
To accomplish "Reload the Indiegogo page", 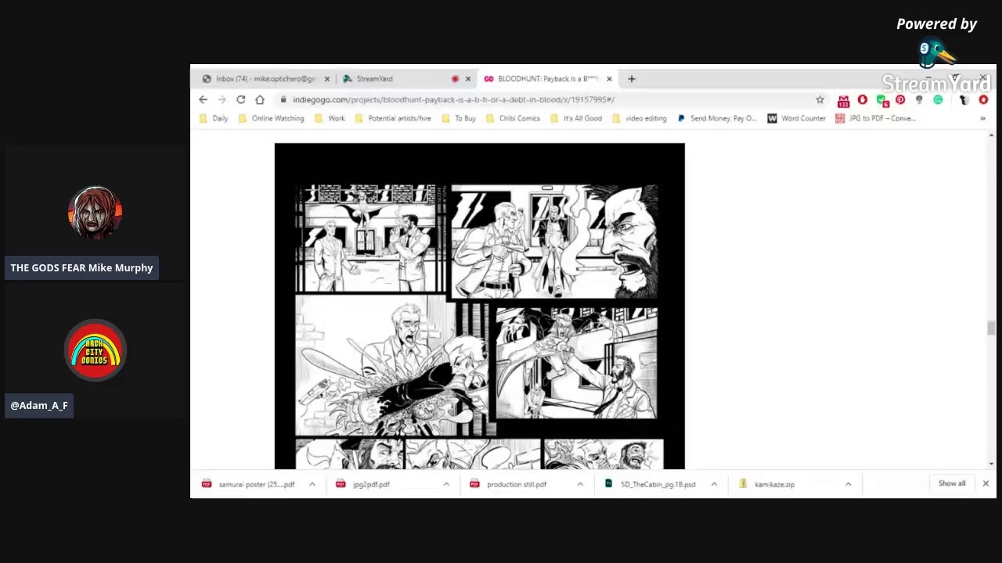I will pyautogui.click(x=240, y=100).
